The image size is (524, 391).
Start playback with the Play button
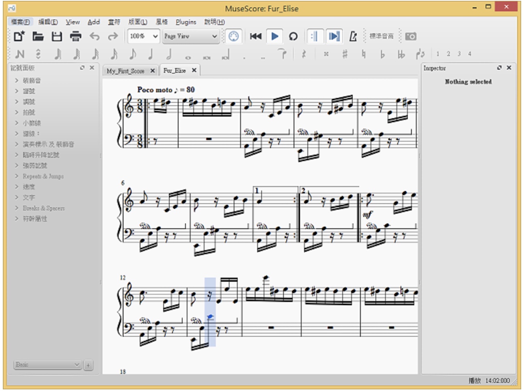[x=275, y=36]
